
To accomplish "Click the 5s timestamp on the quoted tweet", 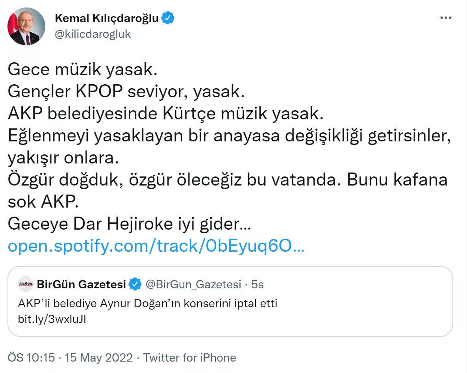I will [x=258, y=284].
